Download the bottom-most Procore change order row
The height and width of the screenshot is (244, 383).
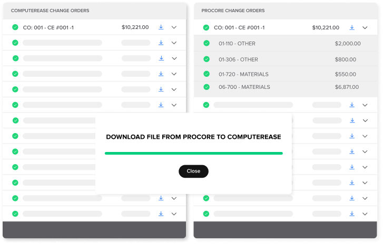pyautogui.click(x=352, y=214)
